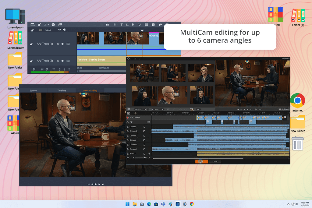Screen dimensions: 312x208
Task: Select the top-left camera angle thumbnail
Action: [144, 73]
